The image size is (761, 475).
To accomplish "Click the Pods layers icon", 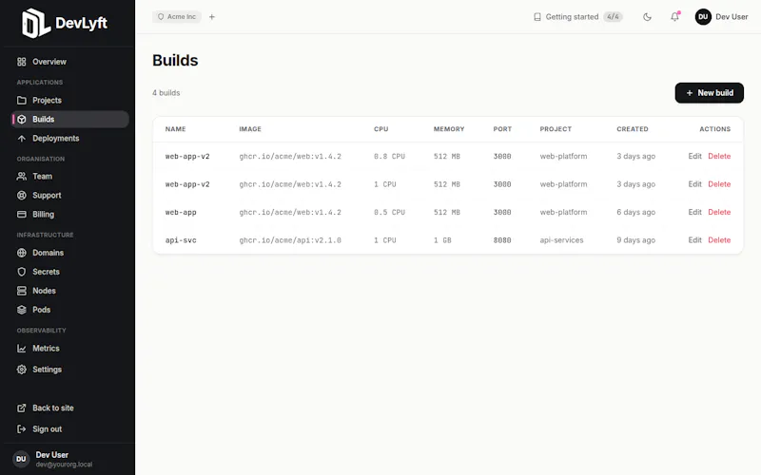I will 21,310.
